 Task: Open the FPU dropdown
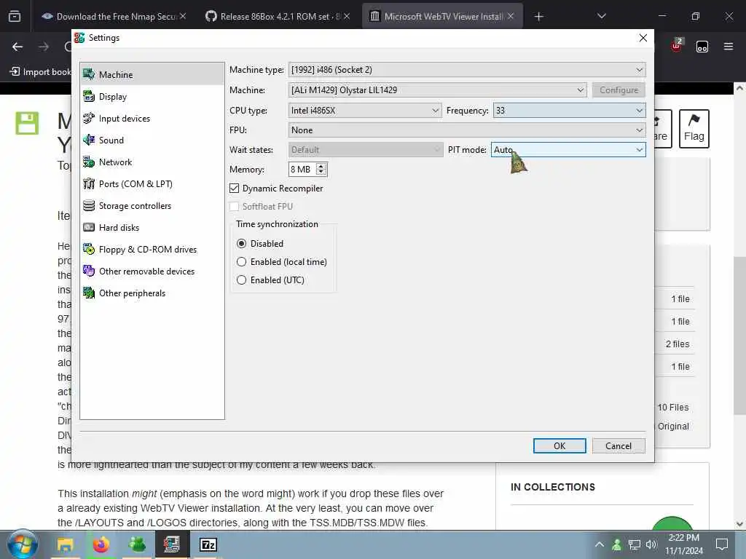click(x=467, y=130)
